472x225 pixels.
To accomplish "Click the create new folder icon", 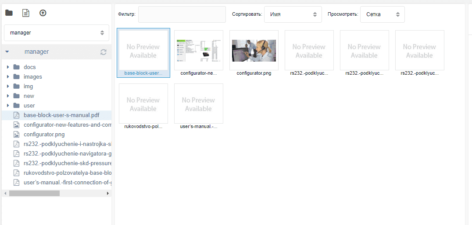I will coord(9,13).
